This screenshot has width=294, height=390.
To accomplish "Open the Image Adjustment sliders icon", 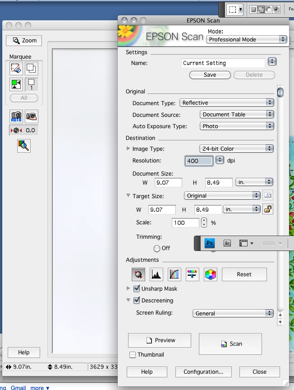I will click(193, 274).
